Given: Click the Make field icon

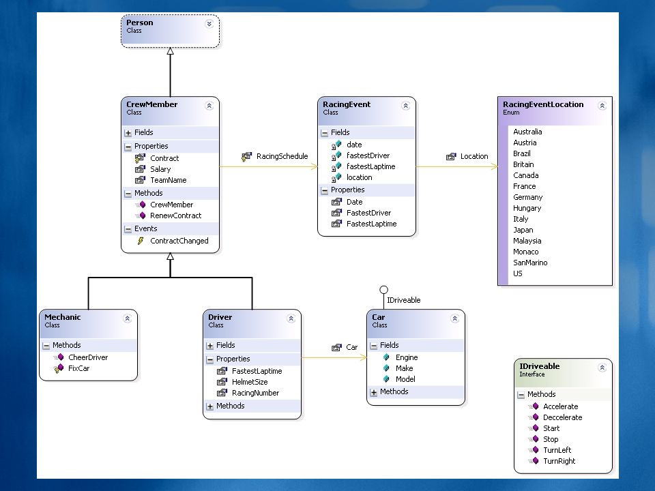Looking at the screenshot, I should 386,368.
